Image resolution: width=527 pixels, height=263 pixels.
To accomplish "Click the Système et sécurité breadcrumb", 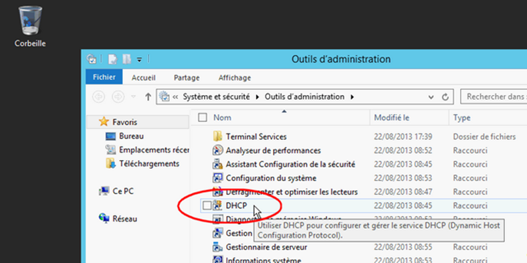I will pos(216,97).
